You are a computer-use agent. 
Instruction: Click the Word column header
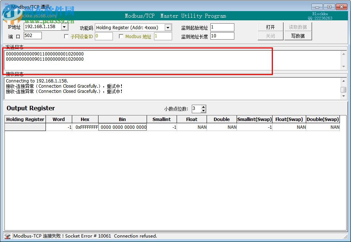59,119
